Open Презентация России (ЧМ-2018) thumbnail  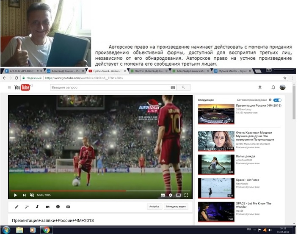[x=216, y=114]
